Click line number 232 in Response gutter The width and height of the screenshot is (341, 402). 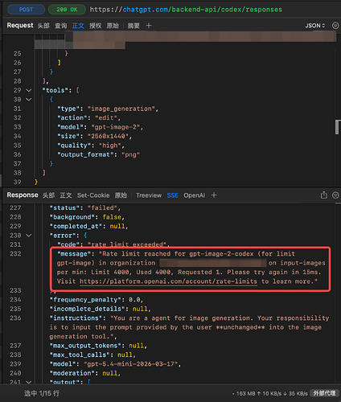tap(15, 254)
